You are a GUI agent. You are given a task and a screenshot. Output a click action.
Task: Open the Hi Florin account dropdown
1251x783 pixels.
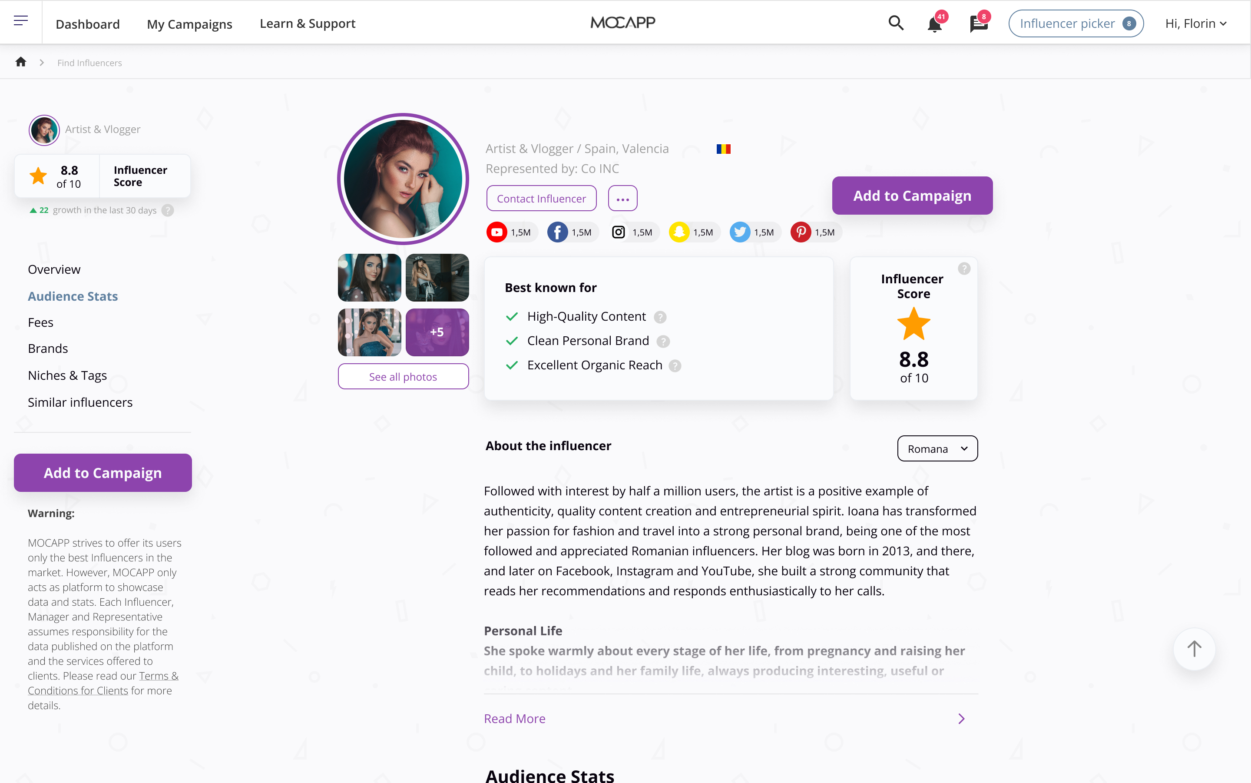point(1193,23)
